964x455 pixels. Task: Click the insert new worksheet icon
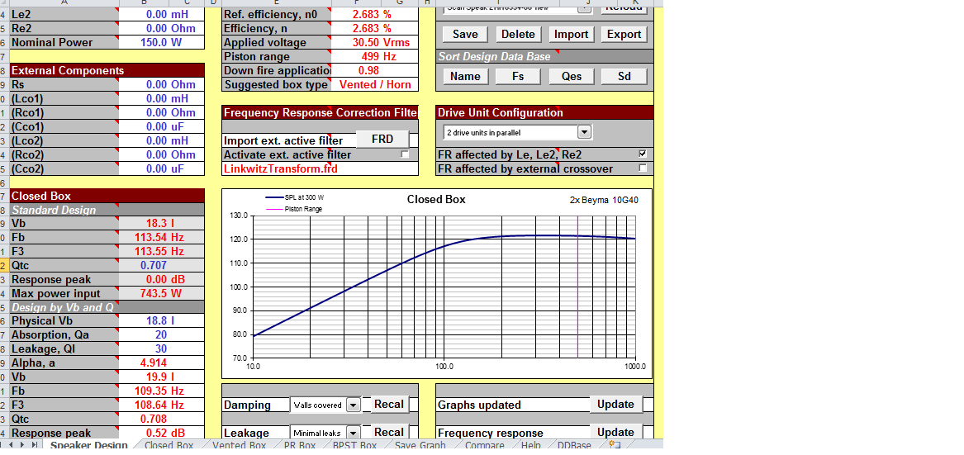coord(614,444)
